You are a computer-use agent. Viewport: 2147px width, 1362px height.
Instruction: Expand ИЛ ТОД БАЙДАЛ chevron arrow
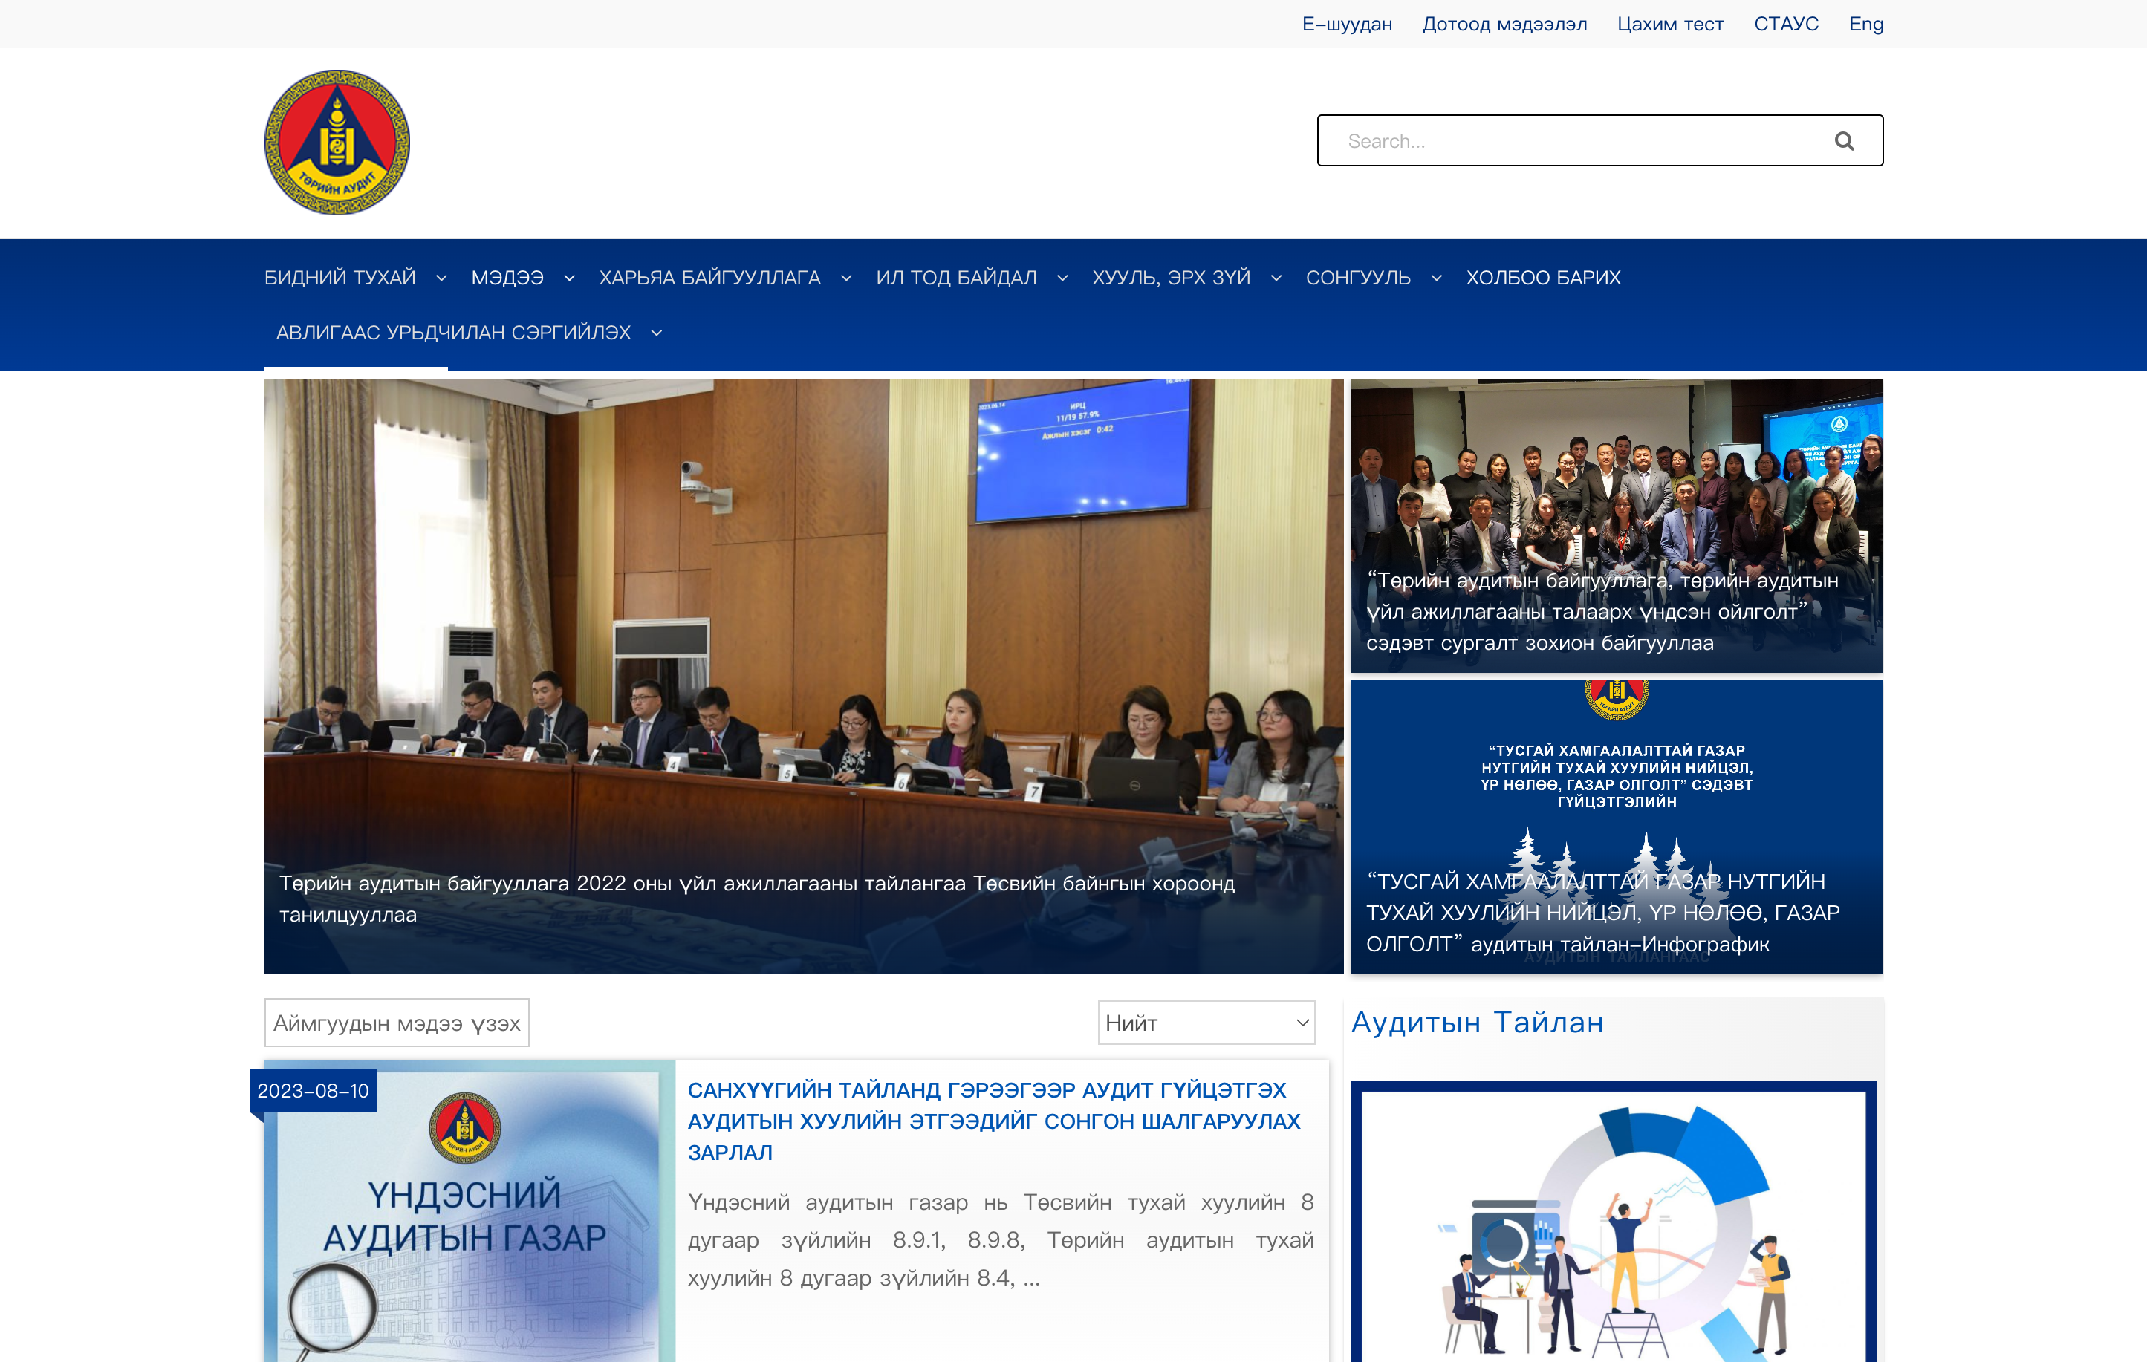tap(1062, 278)
